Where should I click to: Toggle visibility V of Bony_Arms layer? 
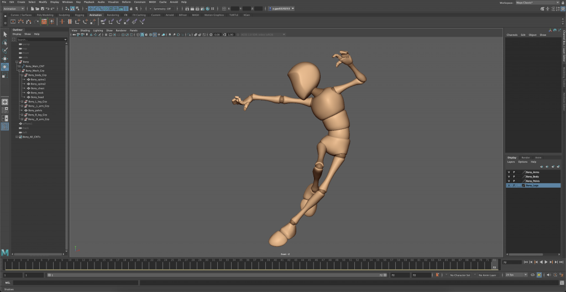click(x=509, y=172)
